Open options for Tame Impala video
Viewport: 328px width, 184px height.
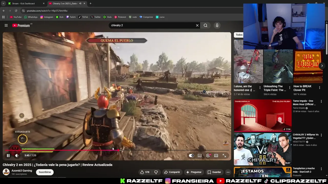[321, 101]
